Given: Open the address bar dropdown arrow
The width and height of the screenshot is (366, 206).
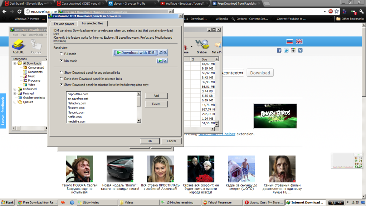Looking at the screenshot, I should 325,11.
